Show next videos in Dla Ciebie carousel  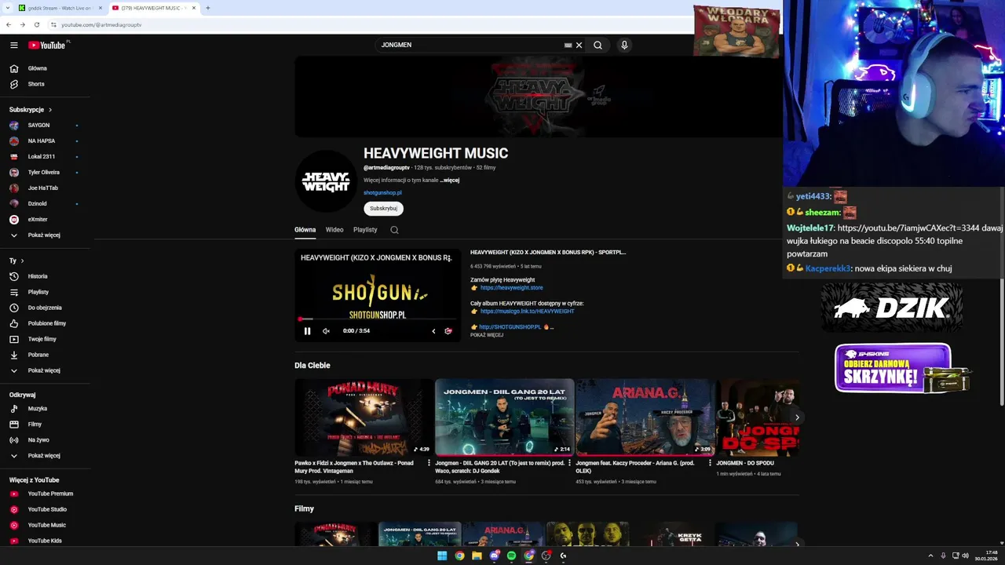click(797, 417)
